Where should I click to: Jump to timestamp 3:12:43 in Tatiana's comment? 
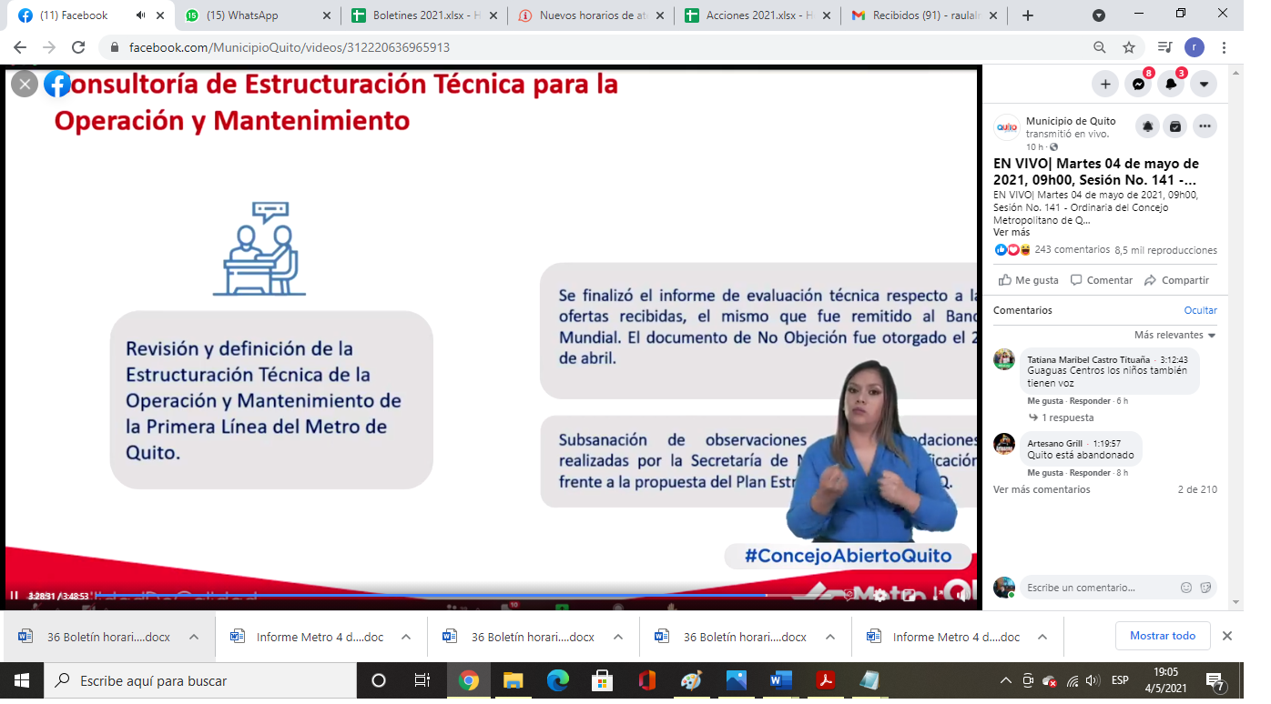1173,359
